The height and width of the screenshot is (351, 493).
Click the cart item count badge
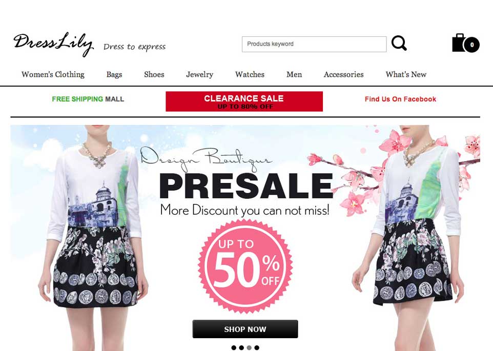point(471,45)
